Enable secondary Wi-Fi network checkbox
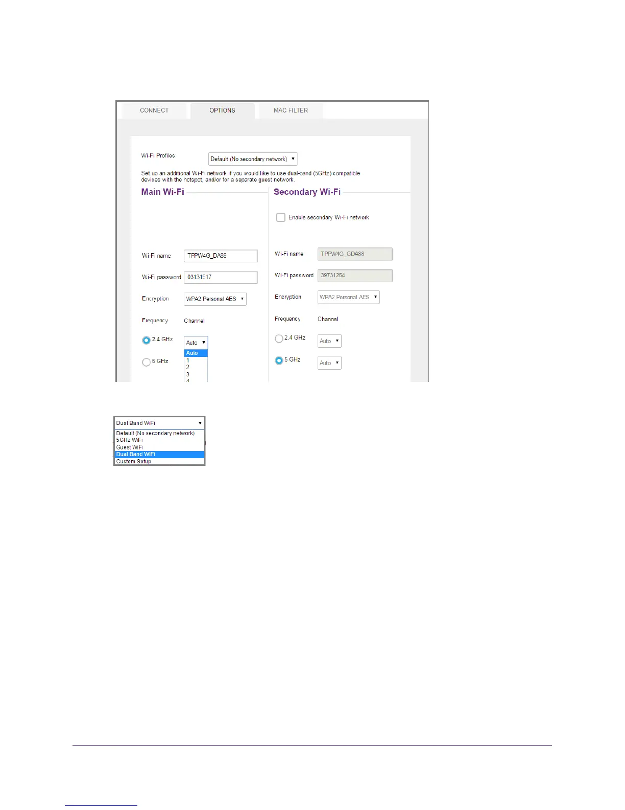 [x=281, y=217]
